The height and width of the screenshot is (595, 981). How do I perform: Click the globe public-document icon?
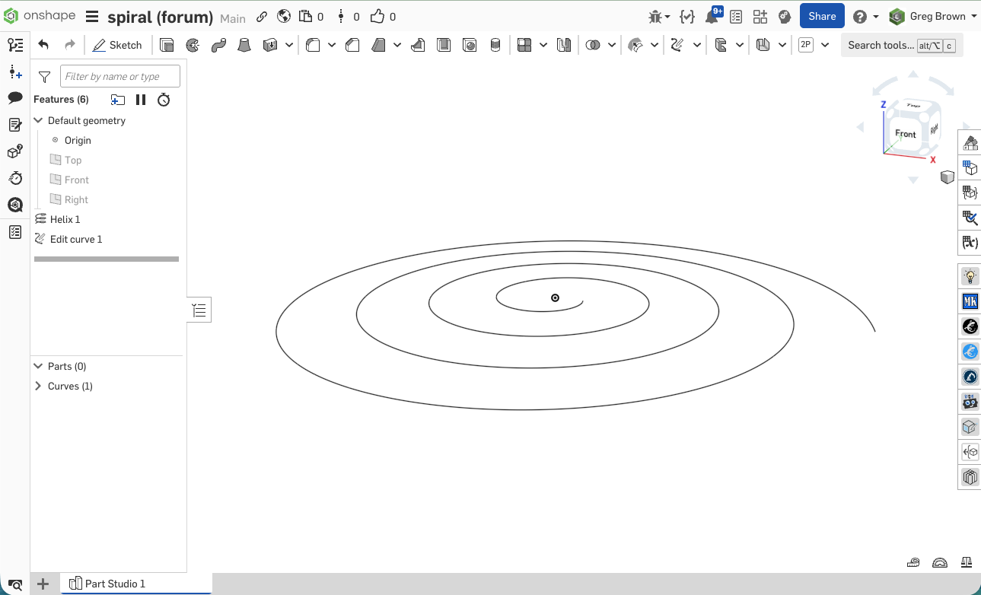284,17
